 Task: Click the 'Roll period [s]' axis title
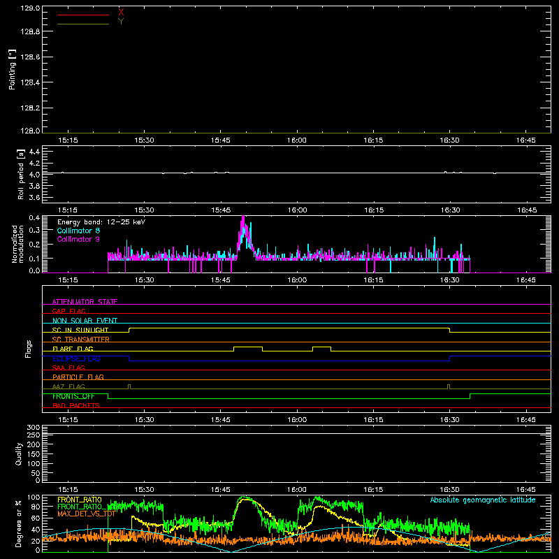[x=21, y=174]
